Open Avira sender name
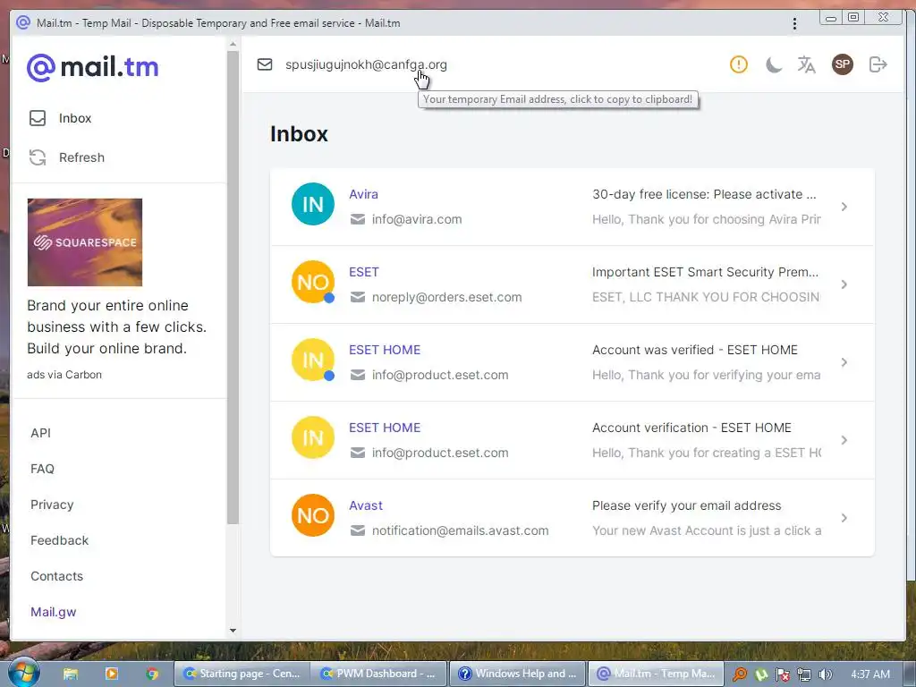916x687 pixels. pos(363,194)
